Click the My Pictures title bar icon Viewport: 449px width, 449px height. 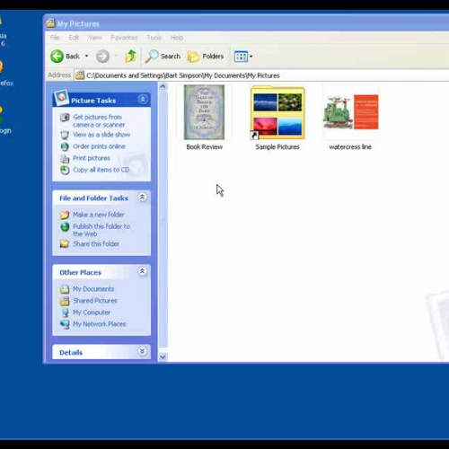tap(50, 23)
